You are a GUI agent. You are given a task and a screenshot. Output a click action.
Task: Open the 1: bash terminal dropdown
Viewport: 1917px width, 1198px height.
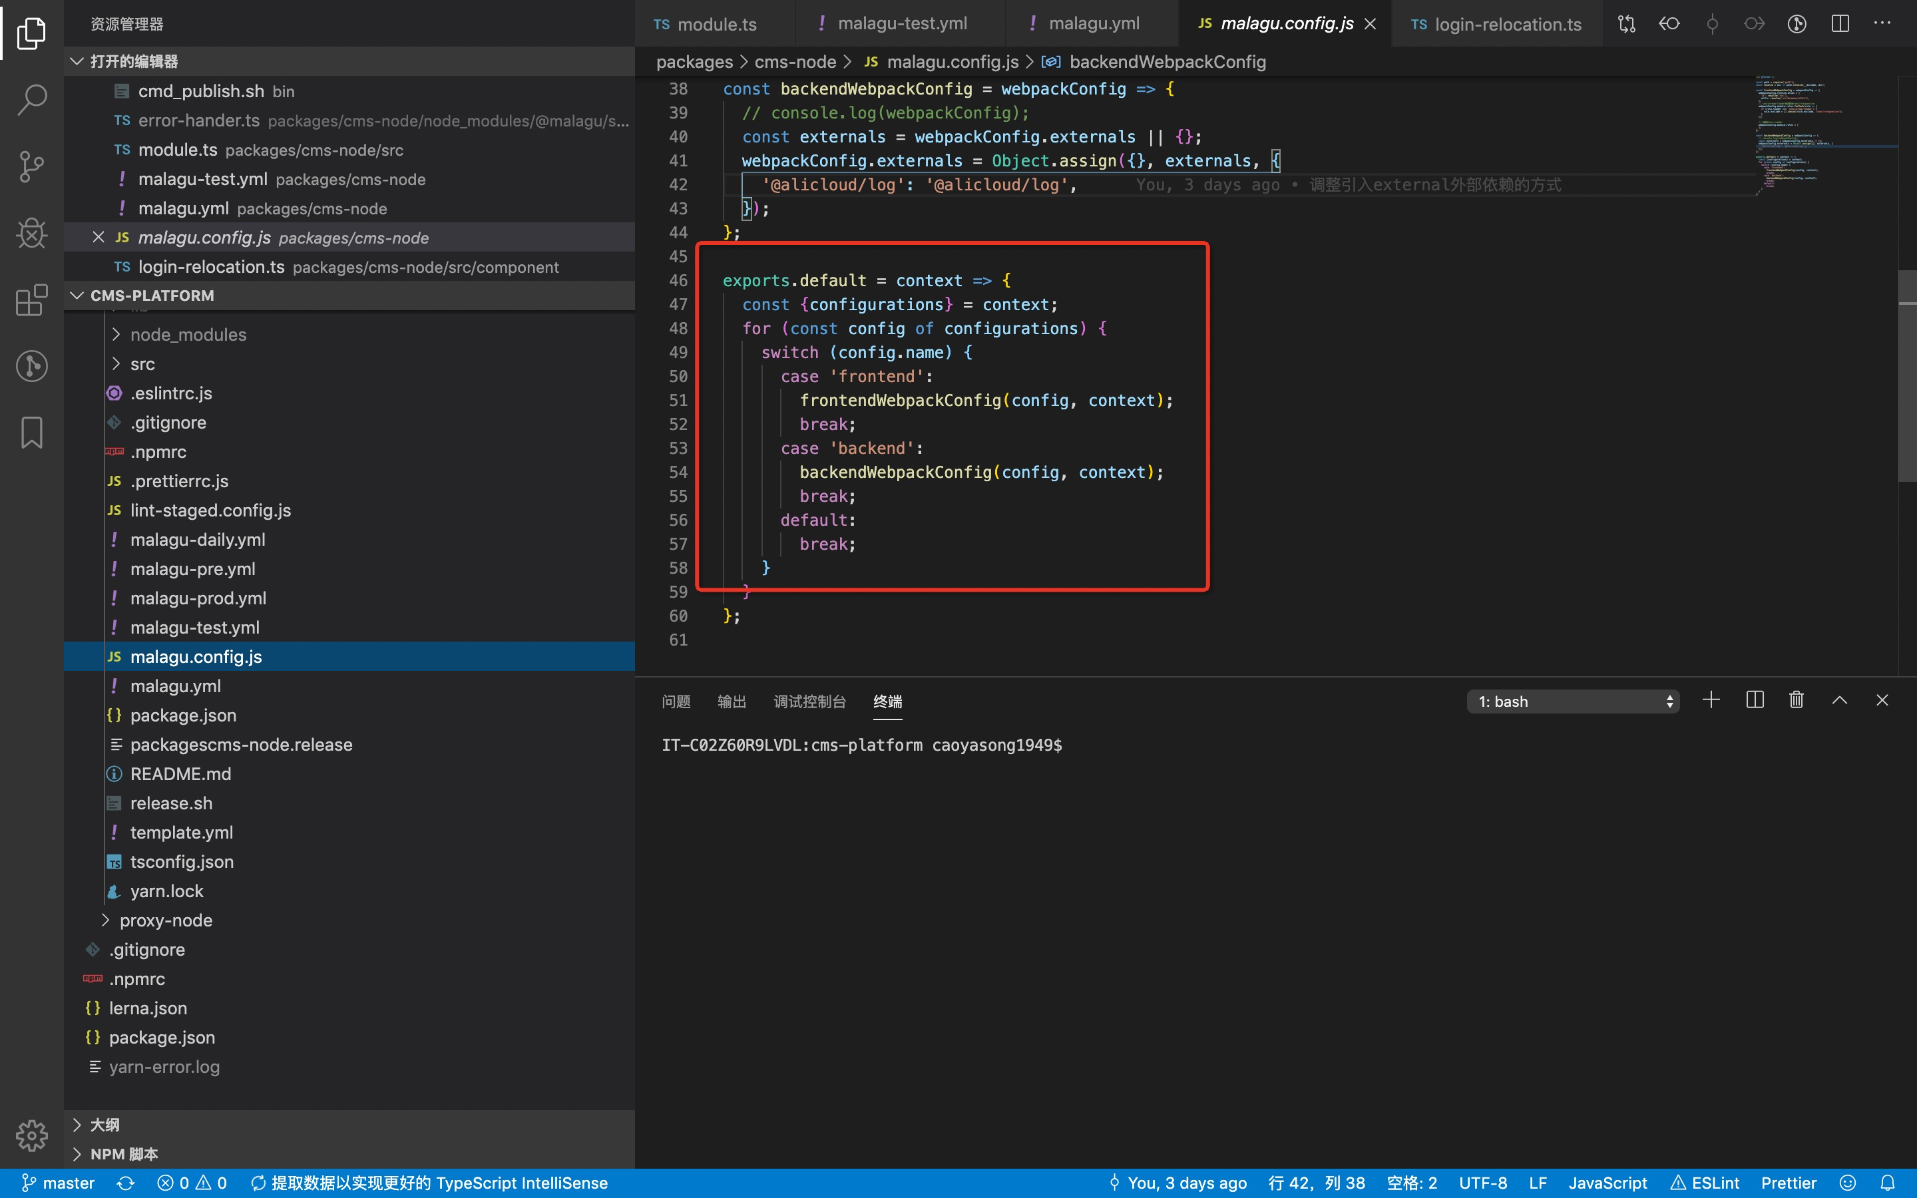click(x=1572, y=701)
